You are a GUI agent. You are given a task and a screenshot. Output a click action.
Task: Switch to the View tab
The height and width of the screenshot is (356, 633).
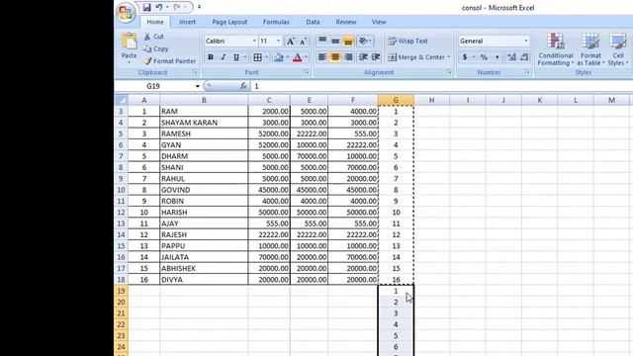click(x=379, y=22)
